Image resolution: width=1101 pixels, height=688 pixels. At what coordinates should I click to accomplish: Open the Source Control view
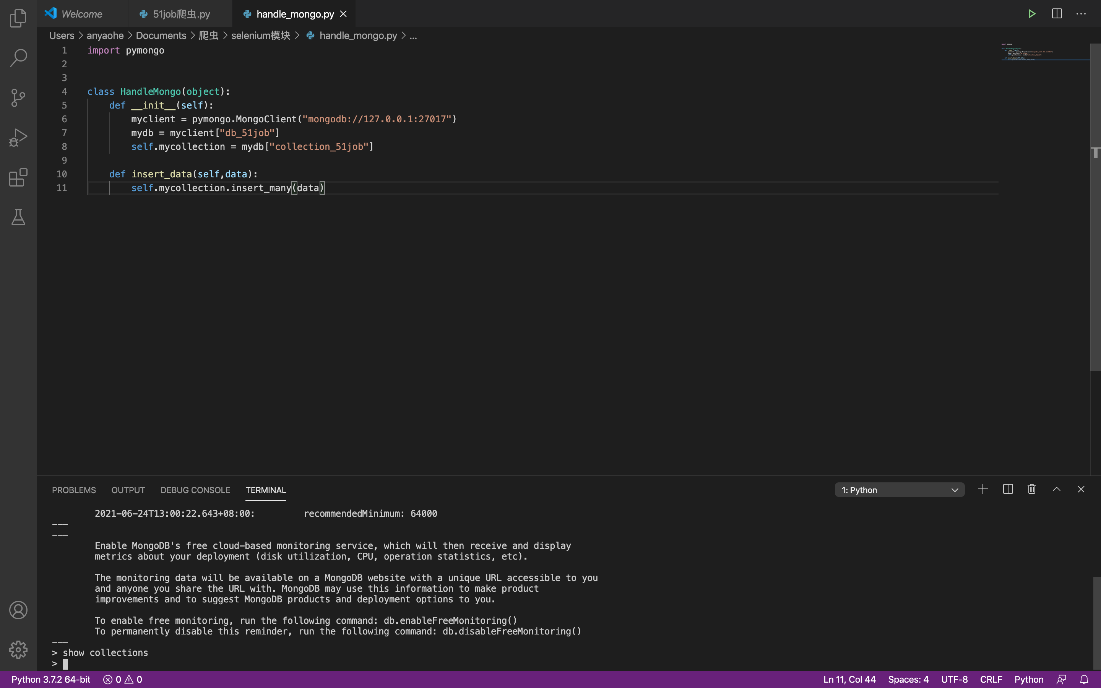coord(18,98)
